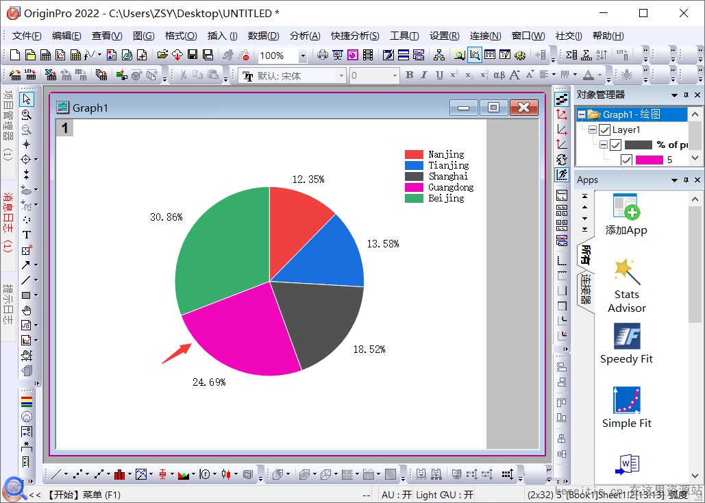Click the Open file folder icon

[x=162, y=55]
